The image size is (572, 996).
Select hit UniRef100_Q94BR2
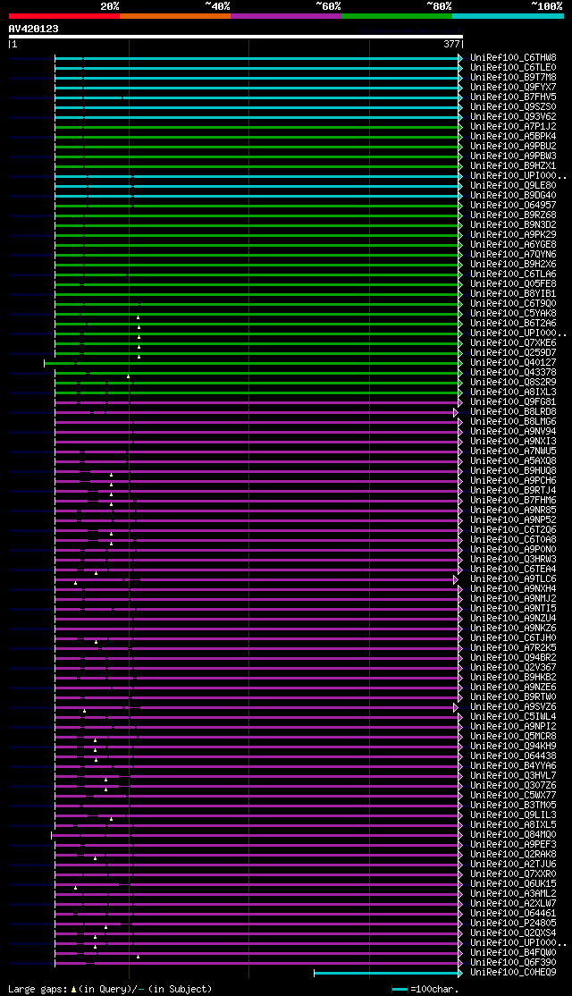514,658
